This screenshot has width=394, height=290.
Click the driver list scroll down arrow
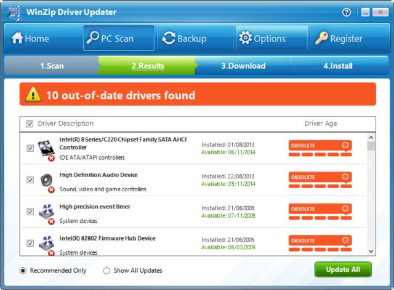pos(371,251)
